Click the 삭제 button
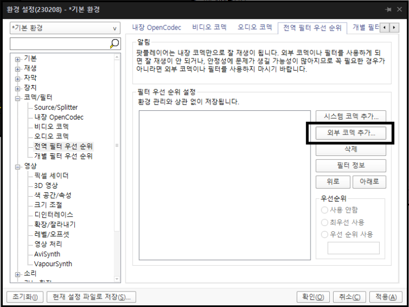Viewport: 409px width, 307px height. (351, 149)
